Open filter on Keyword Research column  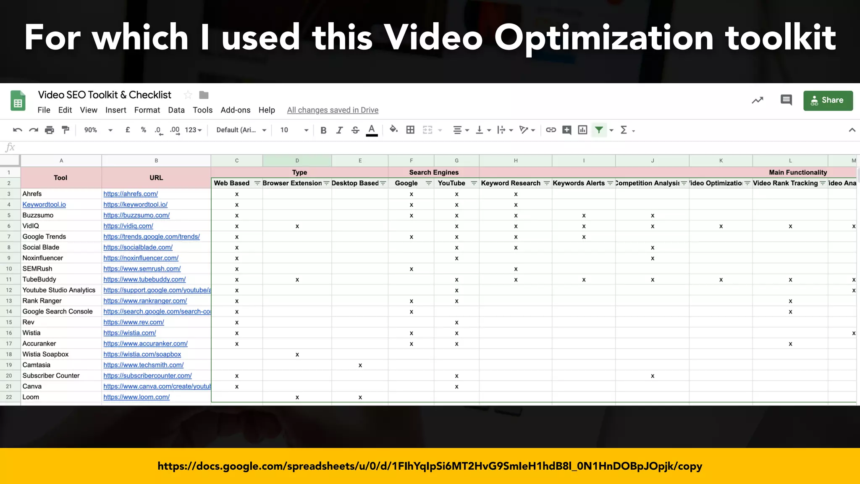tap(546, 183)
